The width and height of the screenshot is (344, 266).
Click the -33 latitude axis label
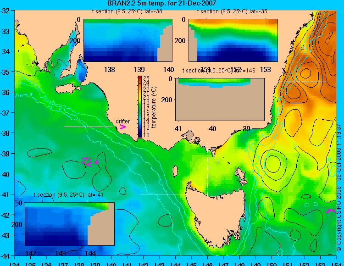pos(5,31)
